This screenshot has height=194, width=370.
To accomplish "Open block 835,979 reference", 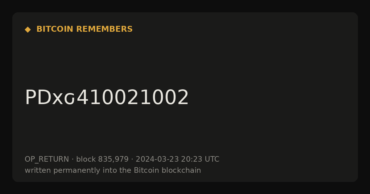I will coord(102,160).
